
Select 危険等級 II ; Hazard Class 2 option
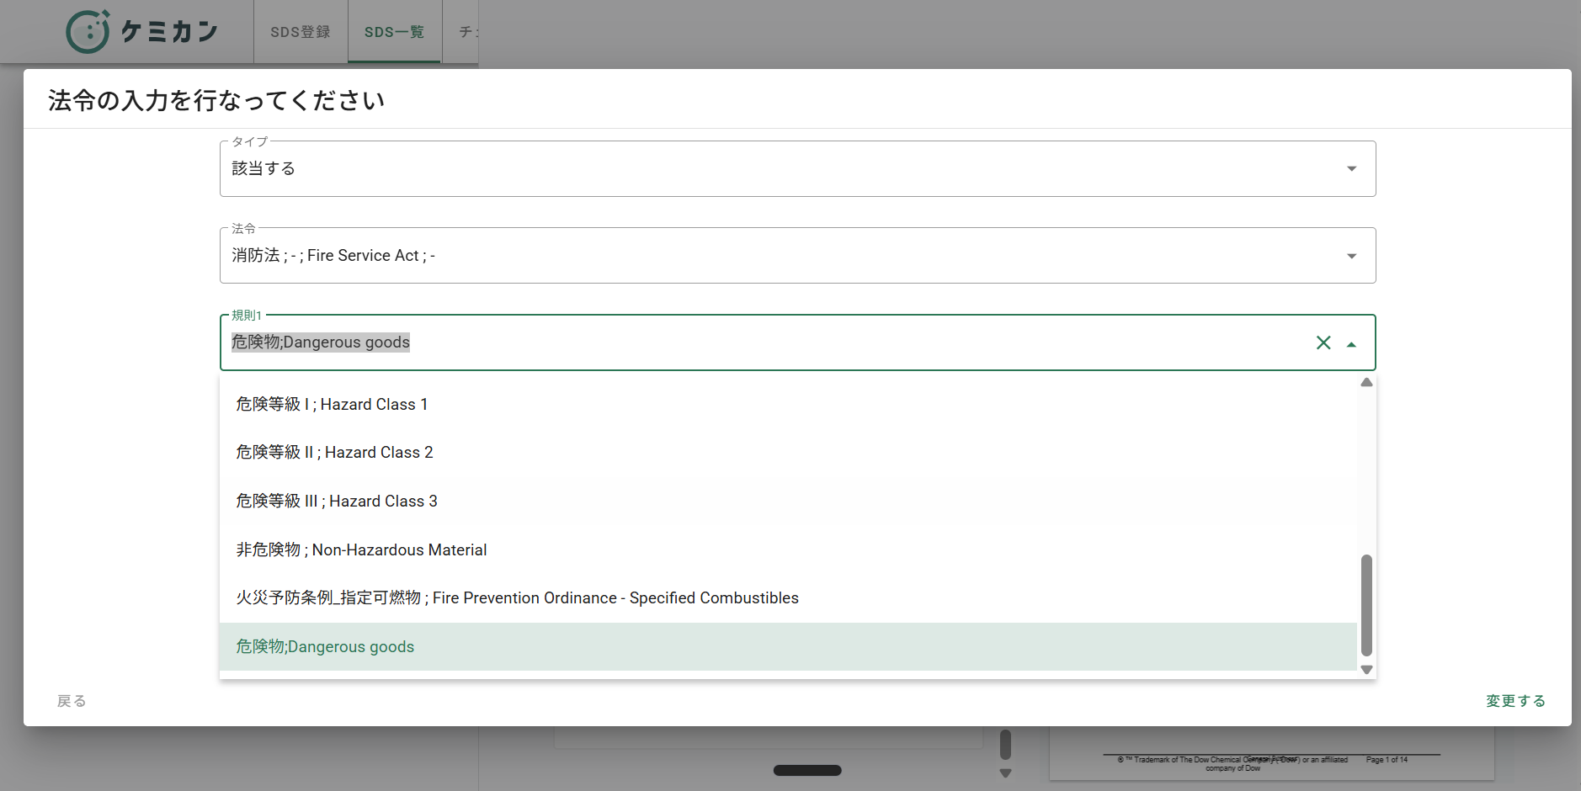[x=788, y=453]
